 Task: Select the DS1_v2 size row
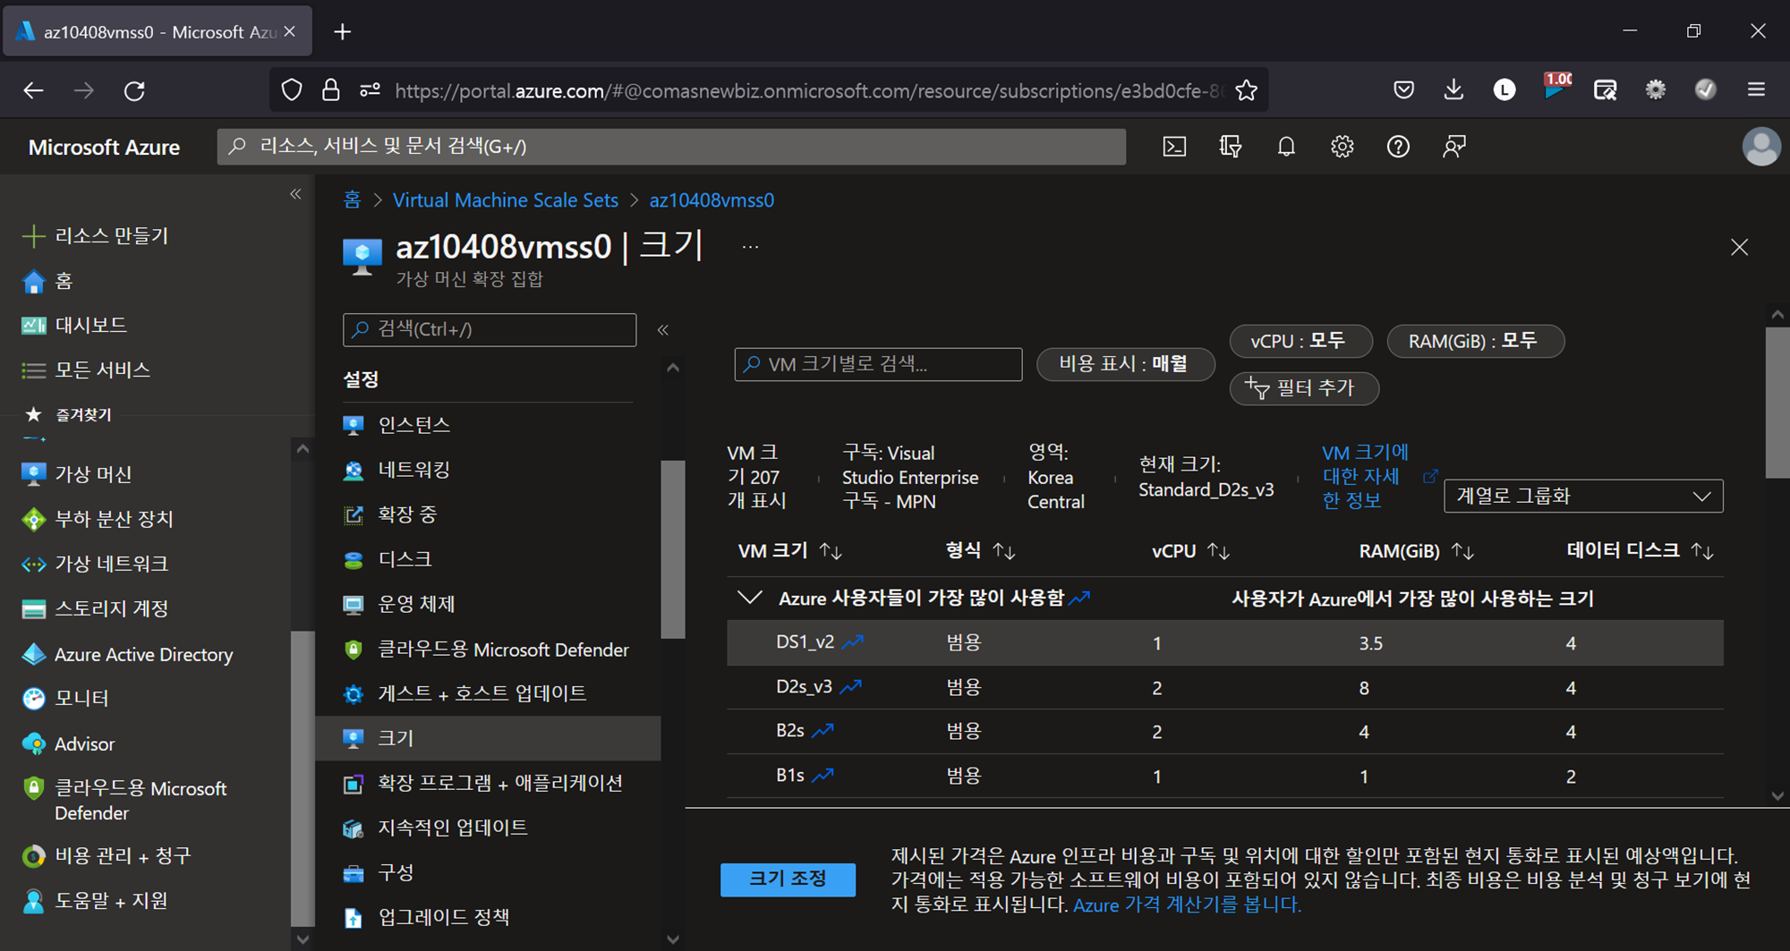pyautogui.click(x=1224, y=642)
